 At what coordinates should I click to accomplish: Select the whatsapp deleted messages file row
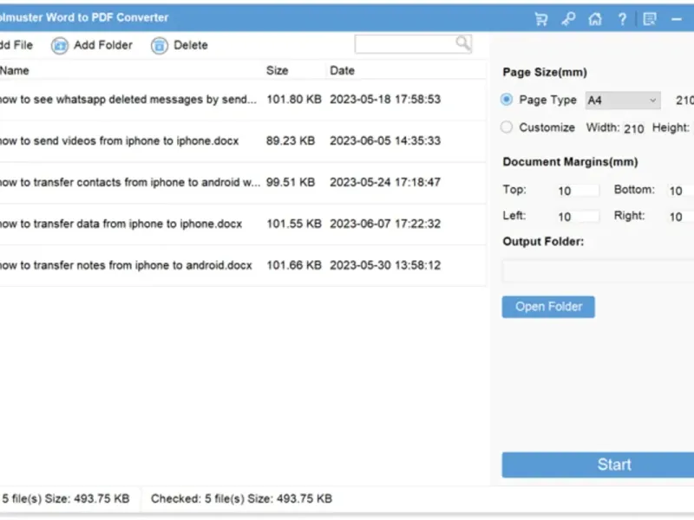click(x=243, y=100)
